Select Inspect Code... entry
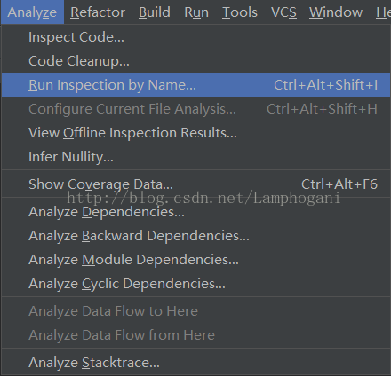The width and height of the screenshot is (391, 376). click(195, 37)
